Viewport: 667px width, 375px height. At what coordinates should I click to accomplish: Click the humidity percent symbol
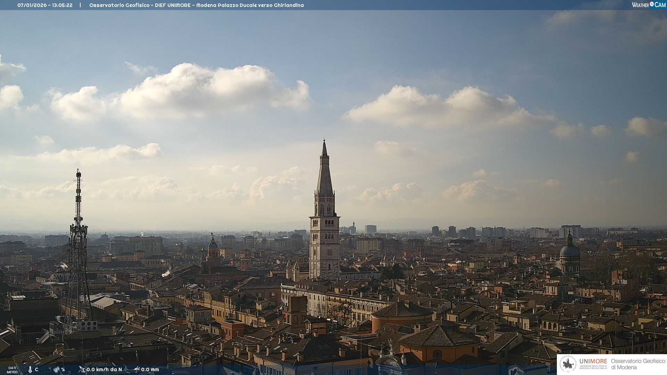tap(63, 369)
